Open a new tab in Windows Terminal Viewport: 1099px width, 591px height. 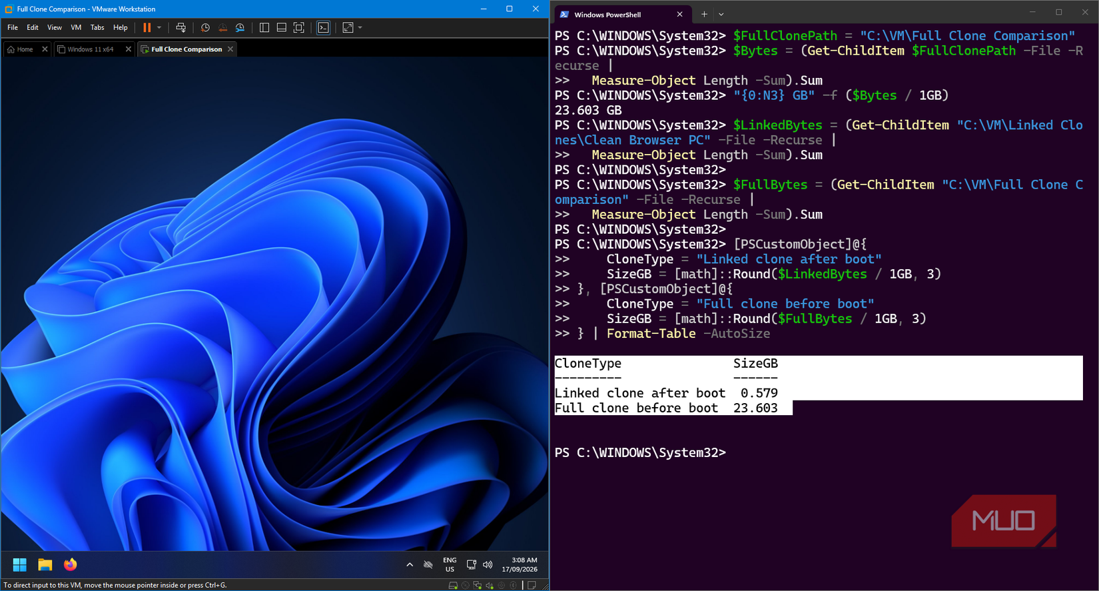704,15
